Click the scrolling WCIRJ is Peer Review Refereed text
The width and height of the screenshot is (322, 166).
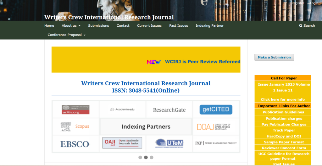(x=203, y=62)
